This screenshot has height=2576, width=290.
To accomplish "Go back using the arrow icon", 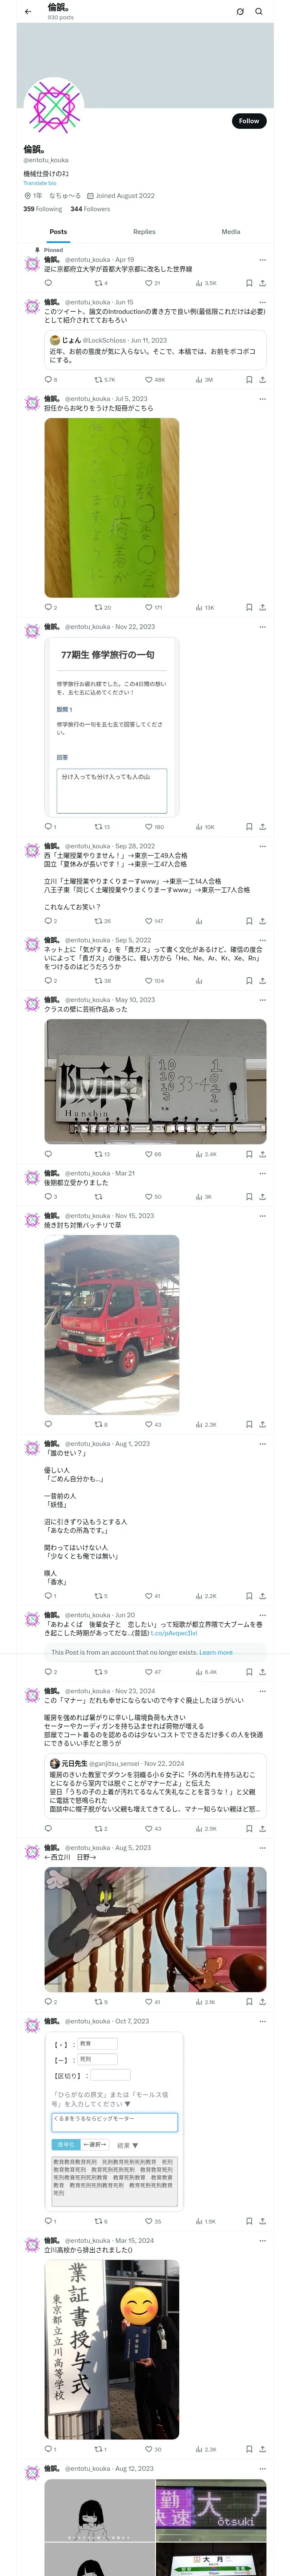I will (x=28, y=12).
